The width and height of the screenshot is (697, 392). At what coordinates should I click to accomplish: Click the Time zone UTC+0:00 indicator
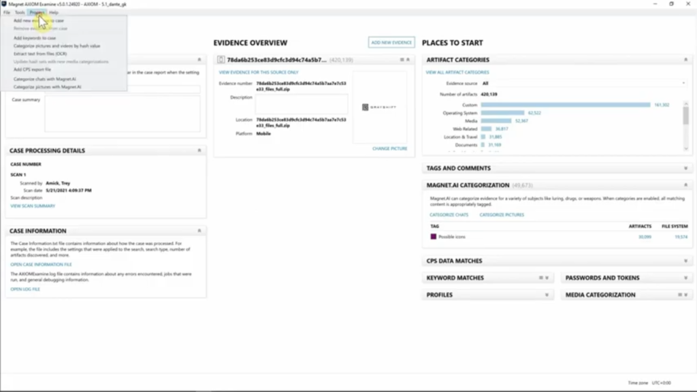coord(649,382)
